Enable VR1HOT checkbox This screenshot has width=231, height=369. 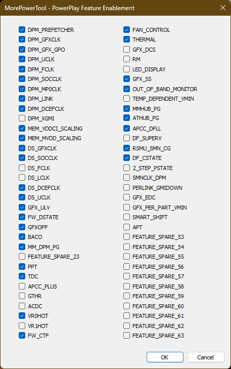click(x=22, y=326)
